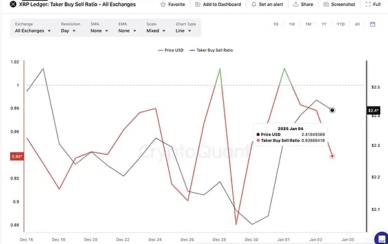Click the Jan 01 x-axis label
The image size is (388, 244).
[284, 239]
